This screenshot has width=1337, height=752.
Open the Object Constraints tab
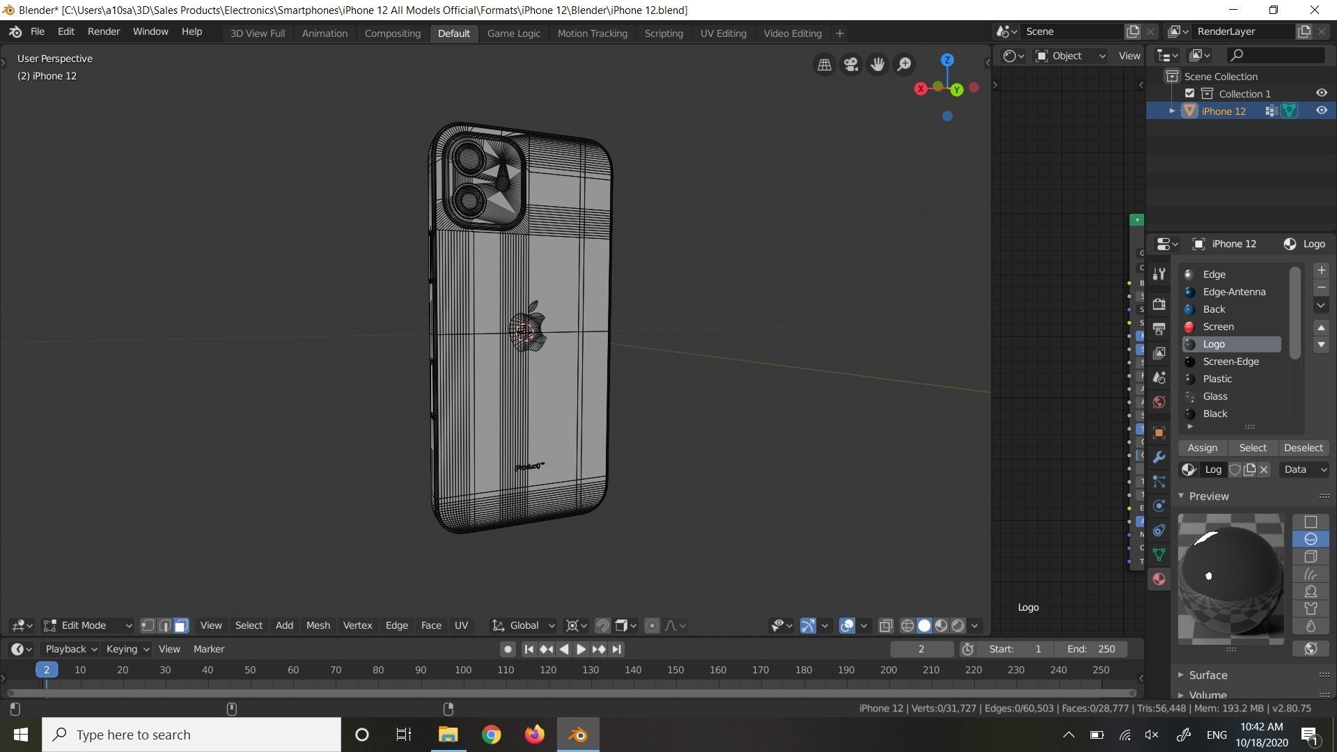coord(1159,530)
